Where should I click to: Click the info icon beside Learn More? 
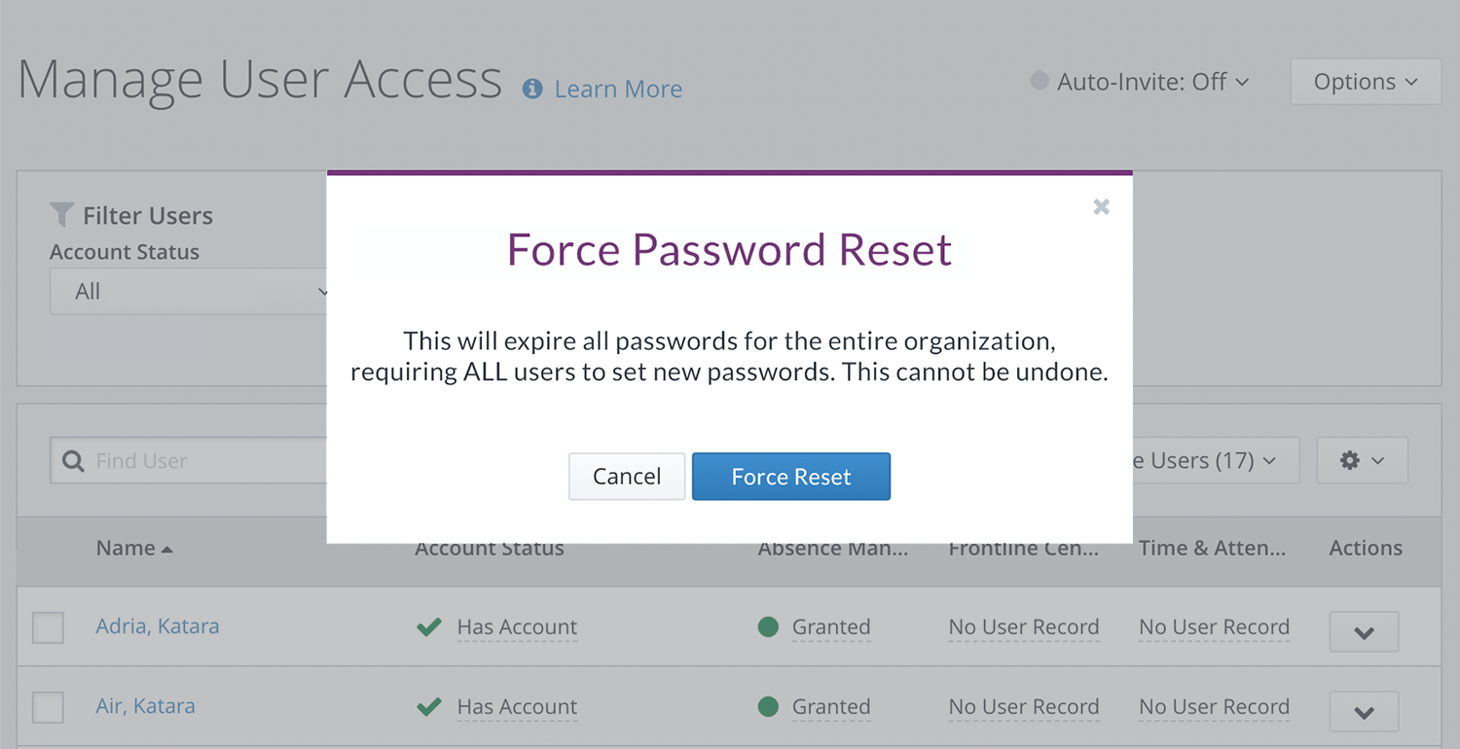pyautogui.click(x=532, y=89)
